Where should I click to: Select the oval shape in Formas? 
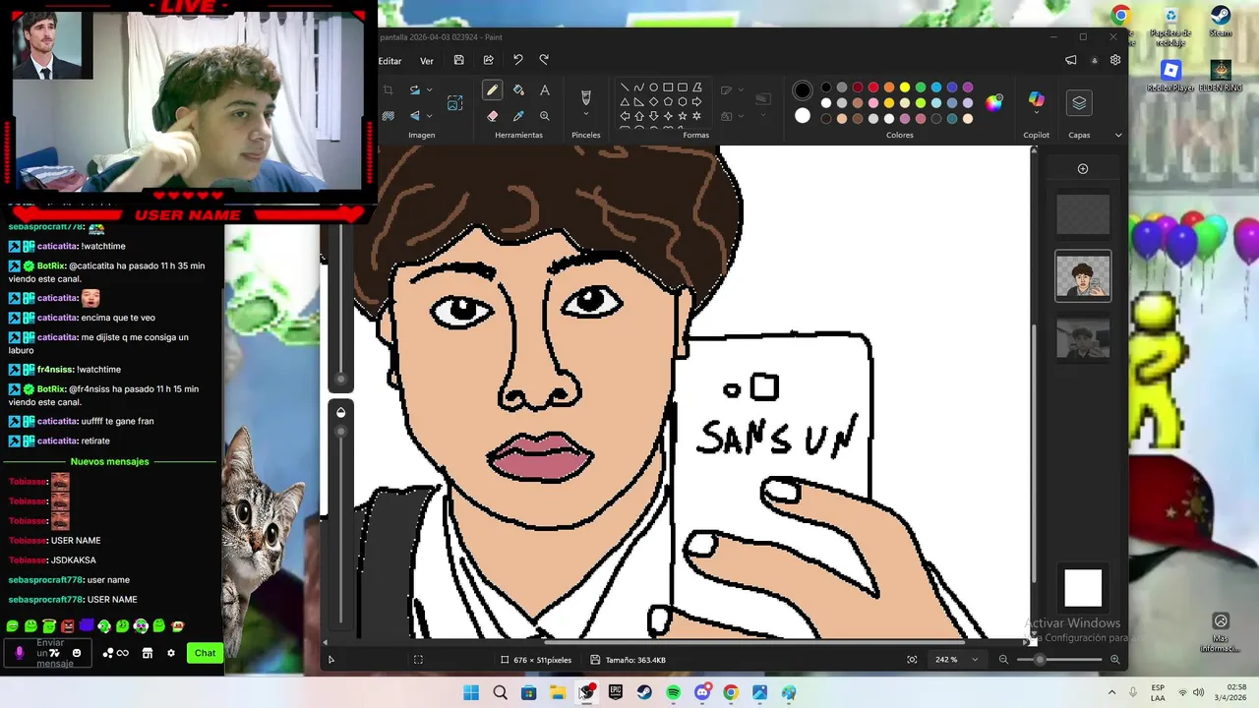click(x=653, y=88)
